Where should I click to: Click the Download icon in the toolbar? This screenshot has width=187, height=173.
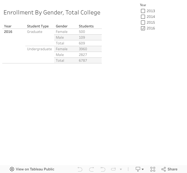(x=138, y=169)
